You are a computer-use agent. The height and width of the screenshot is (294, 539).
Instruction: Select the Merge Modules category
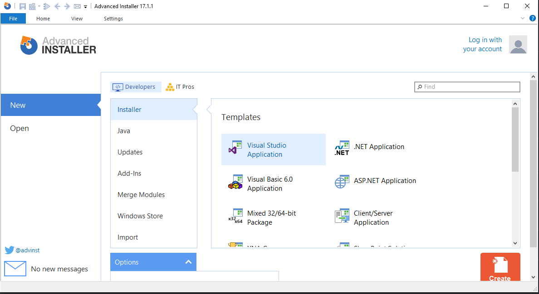coord(154,194)
